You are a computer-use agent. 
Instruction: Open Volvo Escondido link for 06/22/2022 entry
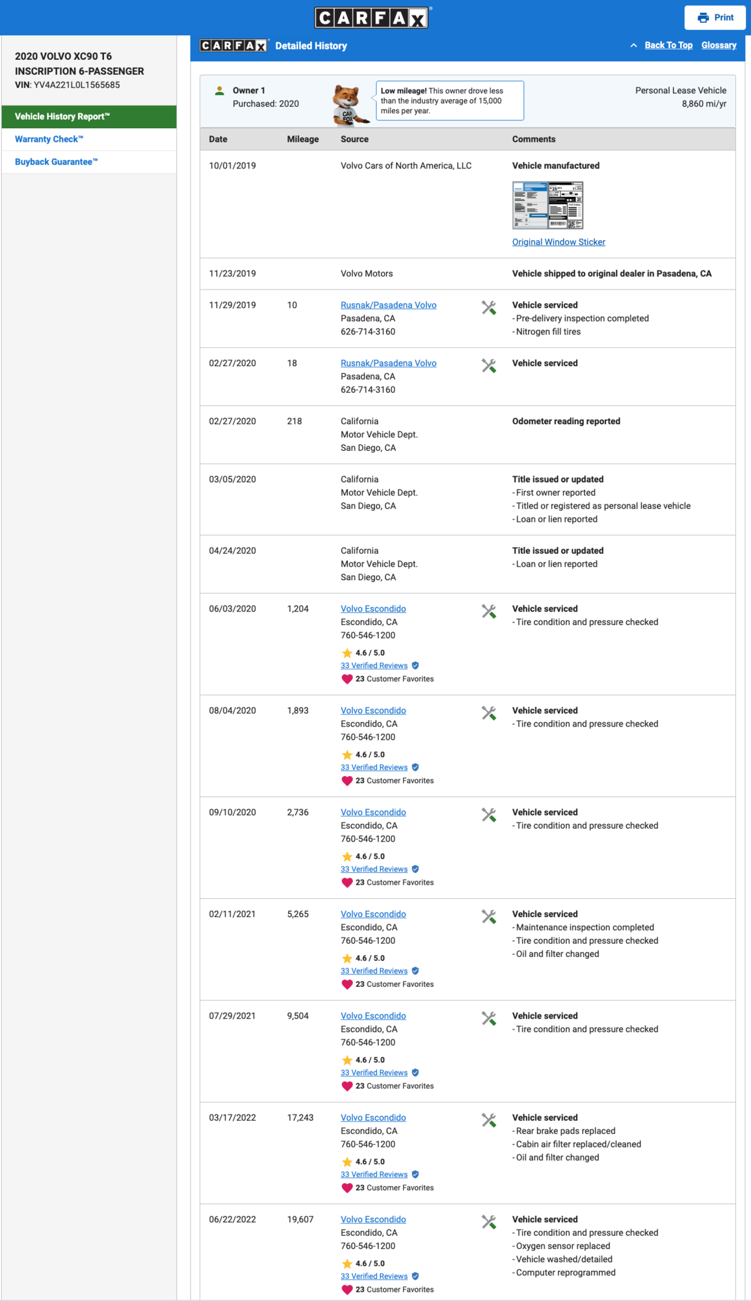point(373,1220)
